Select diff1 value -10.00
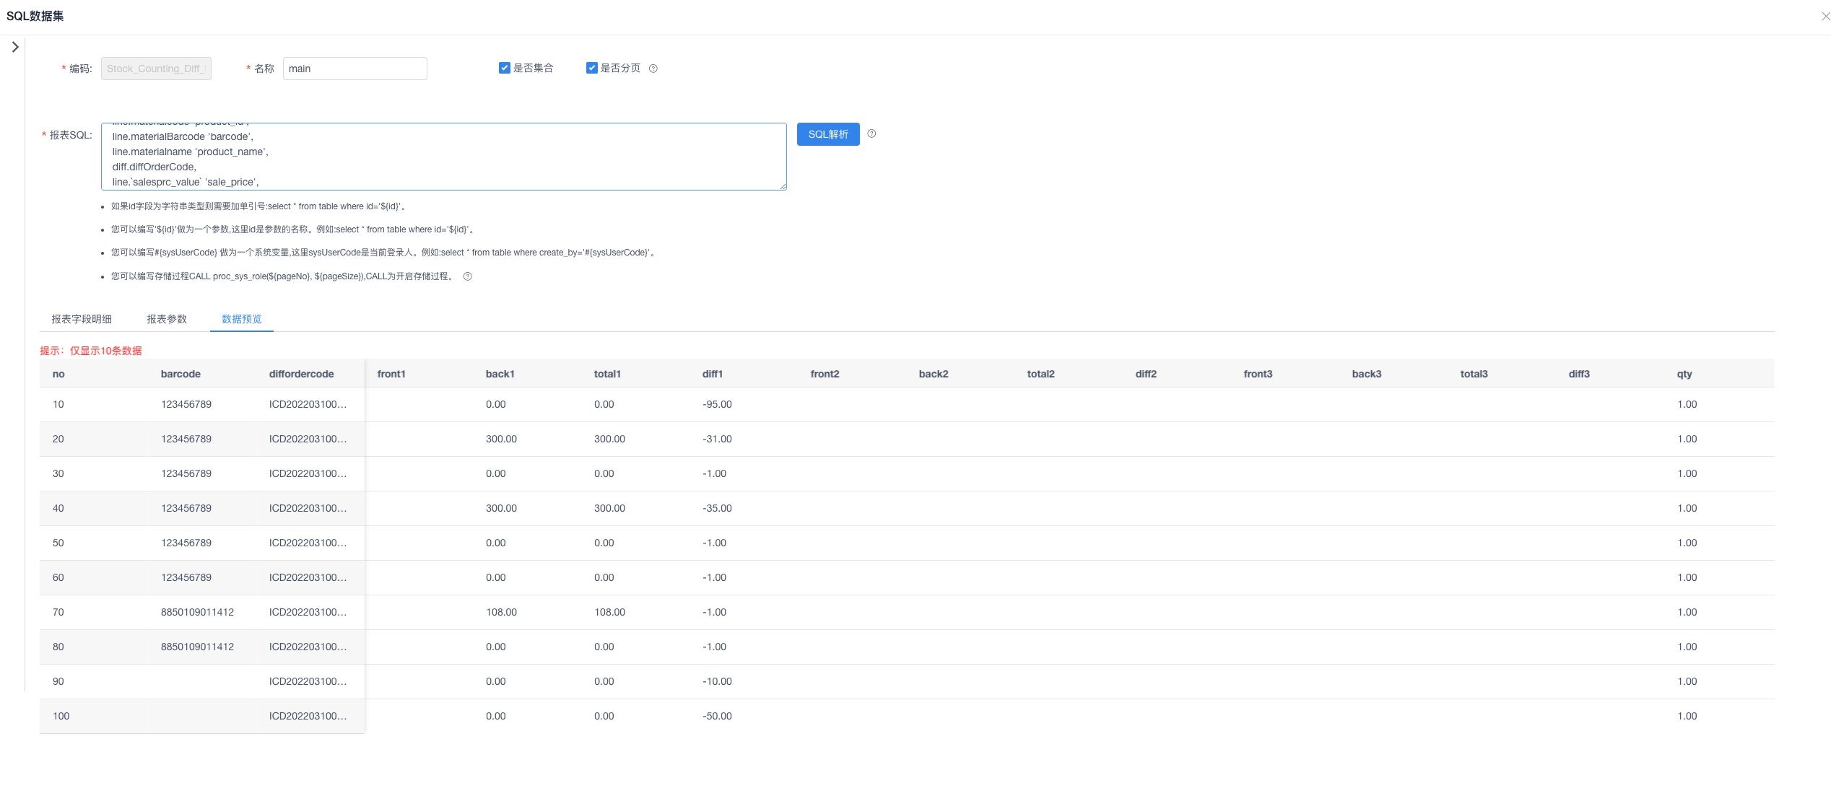 tap(717, 681)
